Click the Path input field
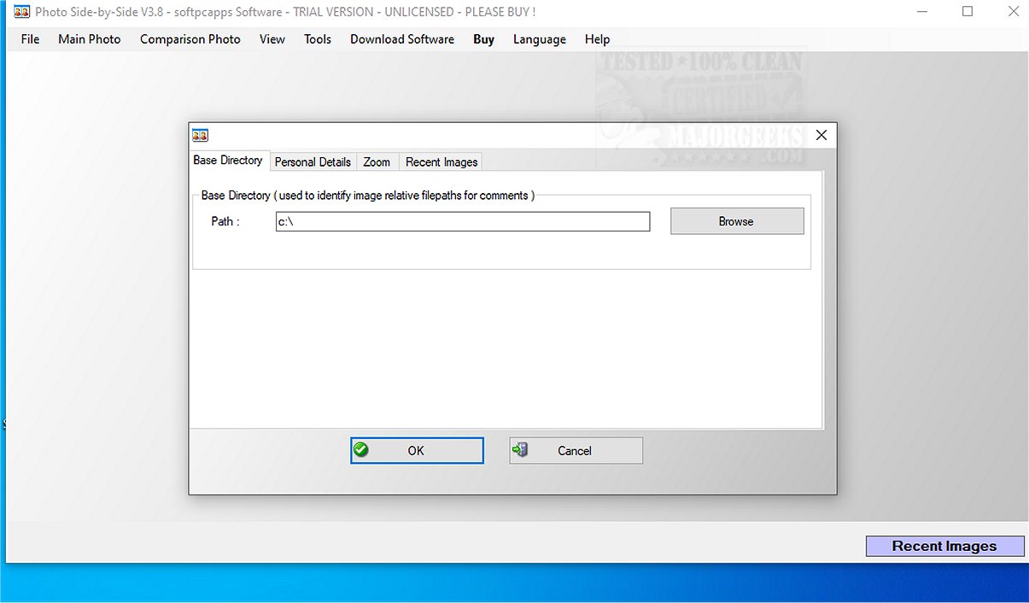This screenshot has width=1029, height=603. pos(463,222)
